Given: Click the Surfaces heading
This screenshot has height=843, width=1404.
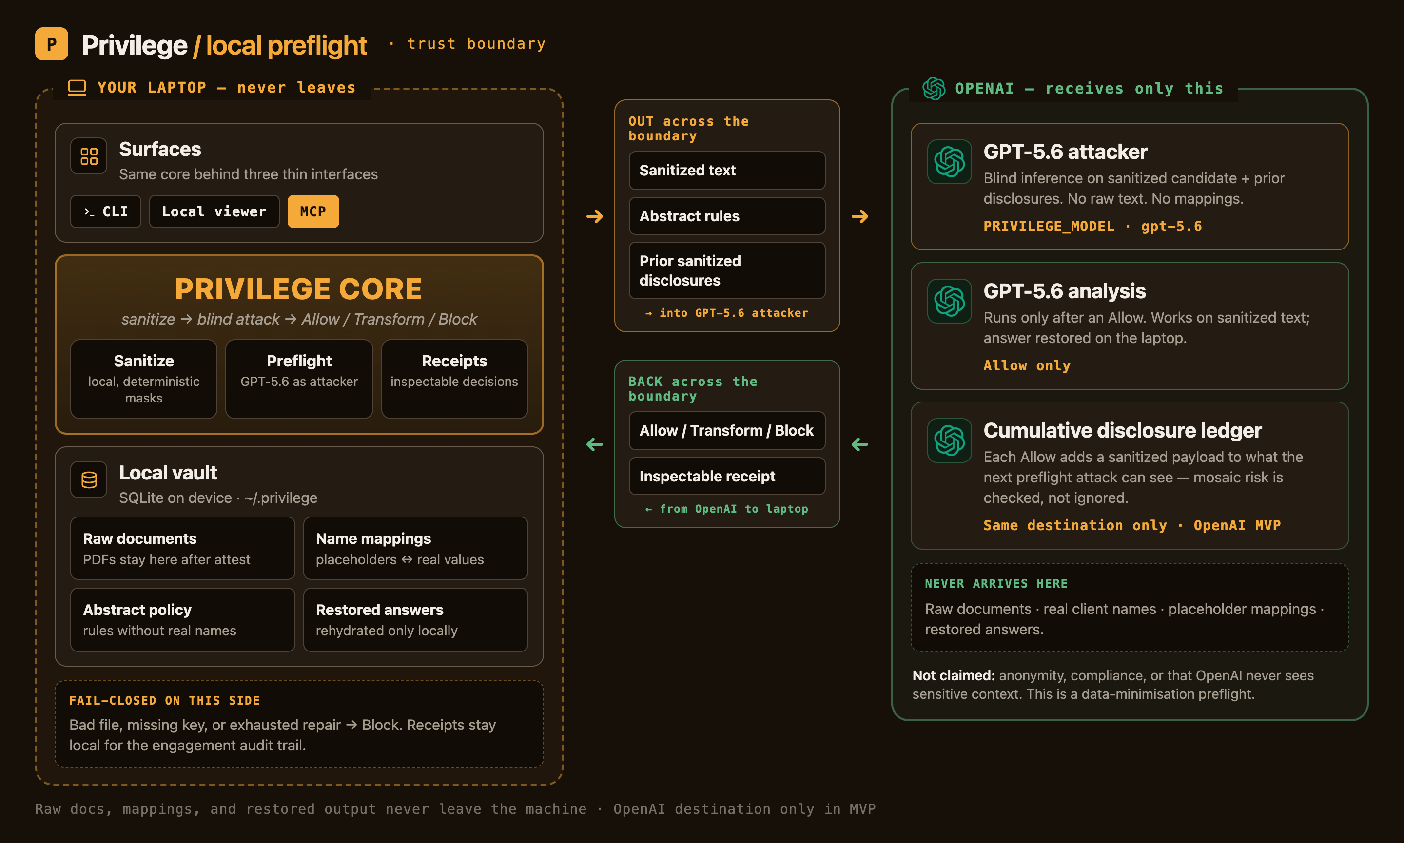Looking at the screenshot, I should (x=160, y=150).
